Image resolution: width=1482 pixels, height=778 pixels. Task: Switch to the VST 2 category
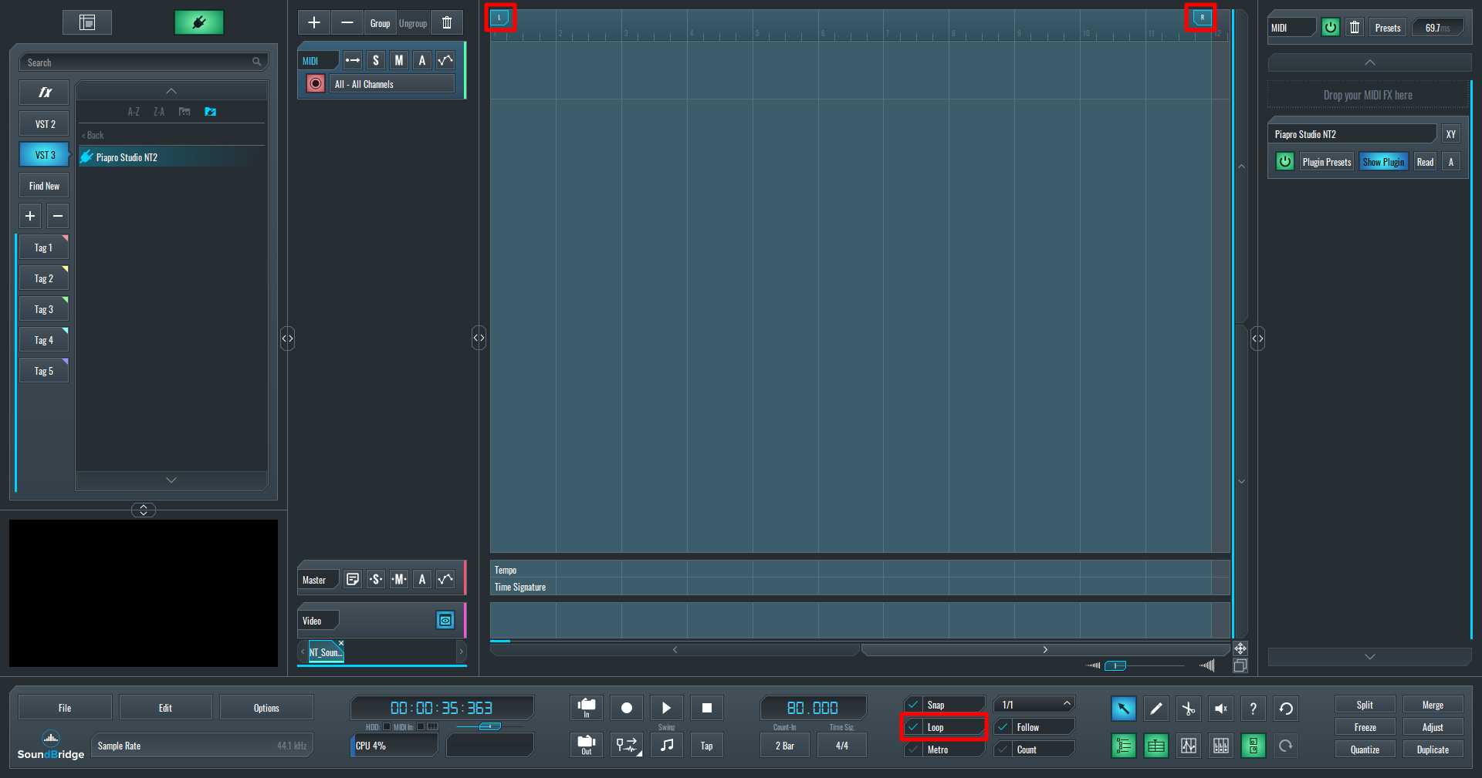coord(45,124)
